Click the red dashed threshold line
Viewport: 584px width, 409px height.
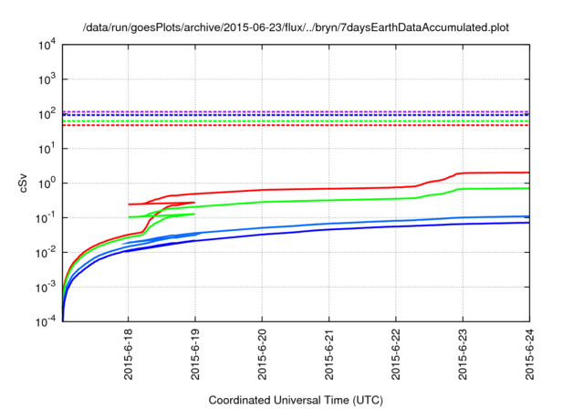[296, 126]
